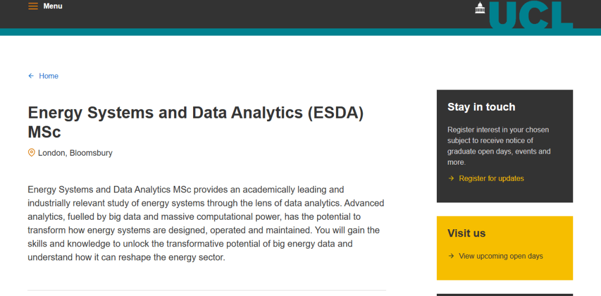
Task: Click the orange location pin icon
Action: 32,152
